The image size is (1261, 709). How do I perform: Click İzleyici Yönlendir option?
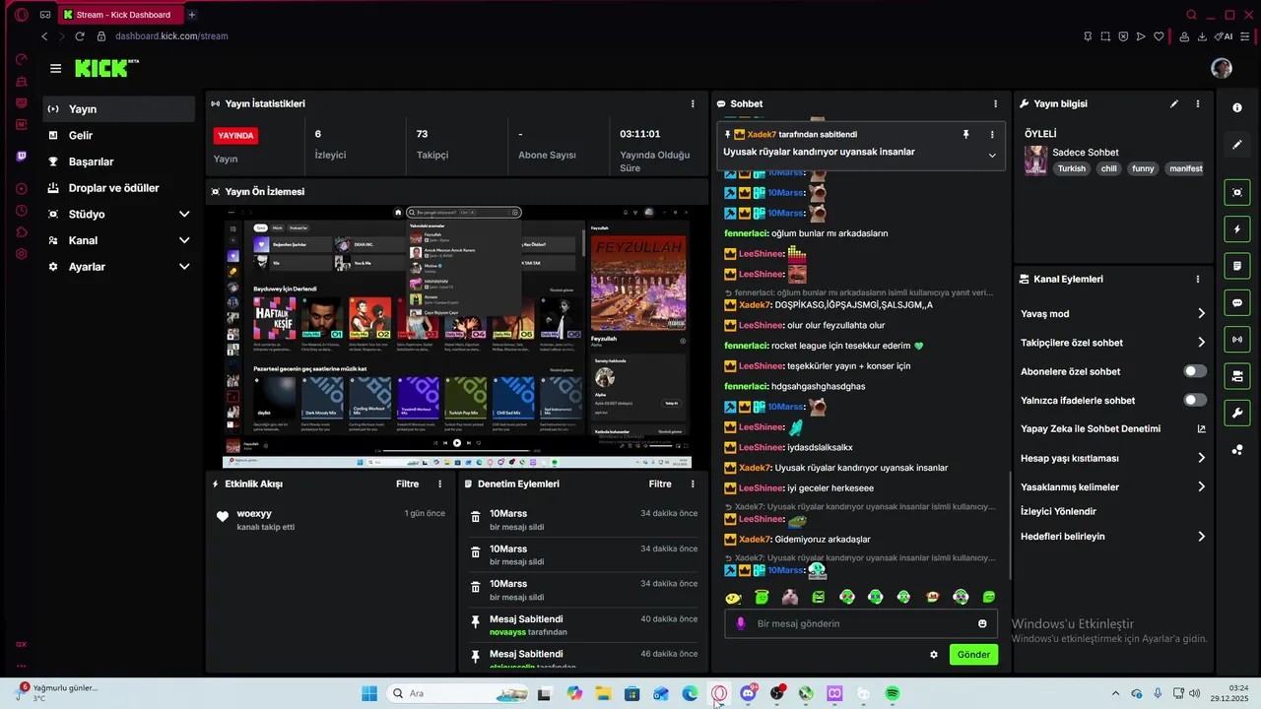point(1058,511)
